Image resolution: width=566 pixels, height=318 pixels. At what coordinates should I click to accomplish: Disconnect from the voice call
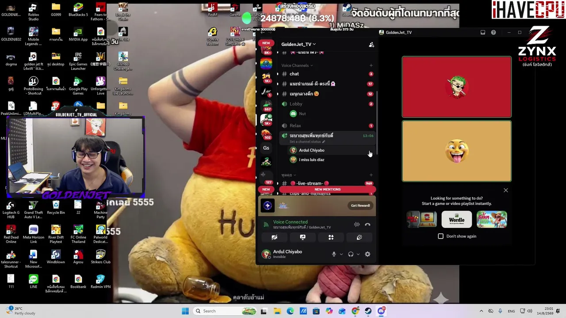tap(367, 224)
